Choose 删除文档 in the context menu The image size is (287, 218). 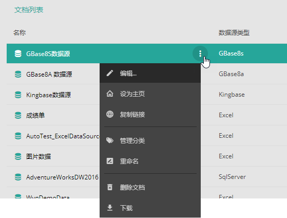(x=150, y=187)
